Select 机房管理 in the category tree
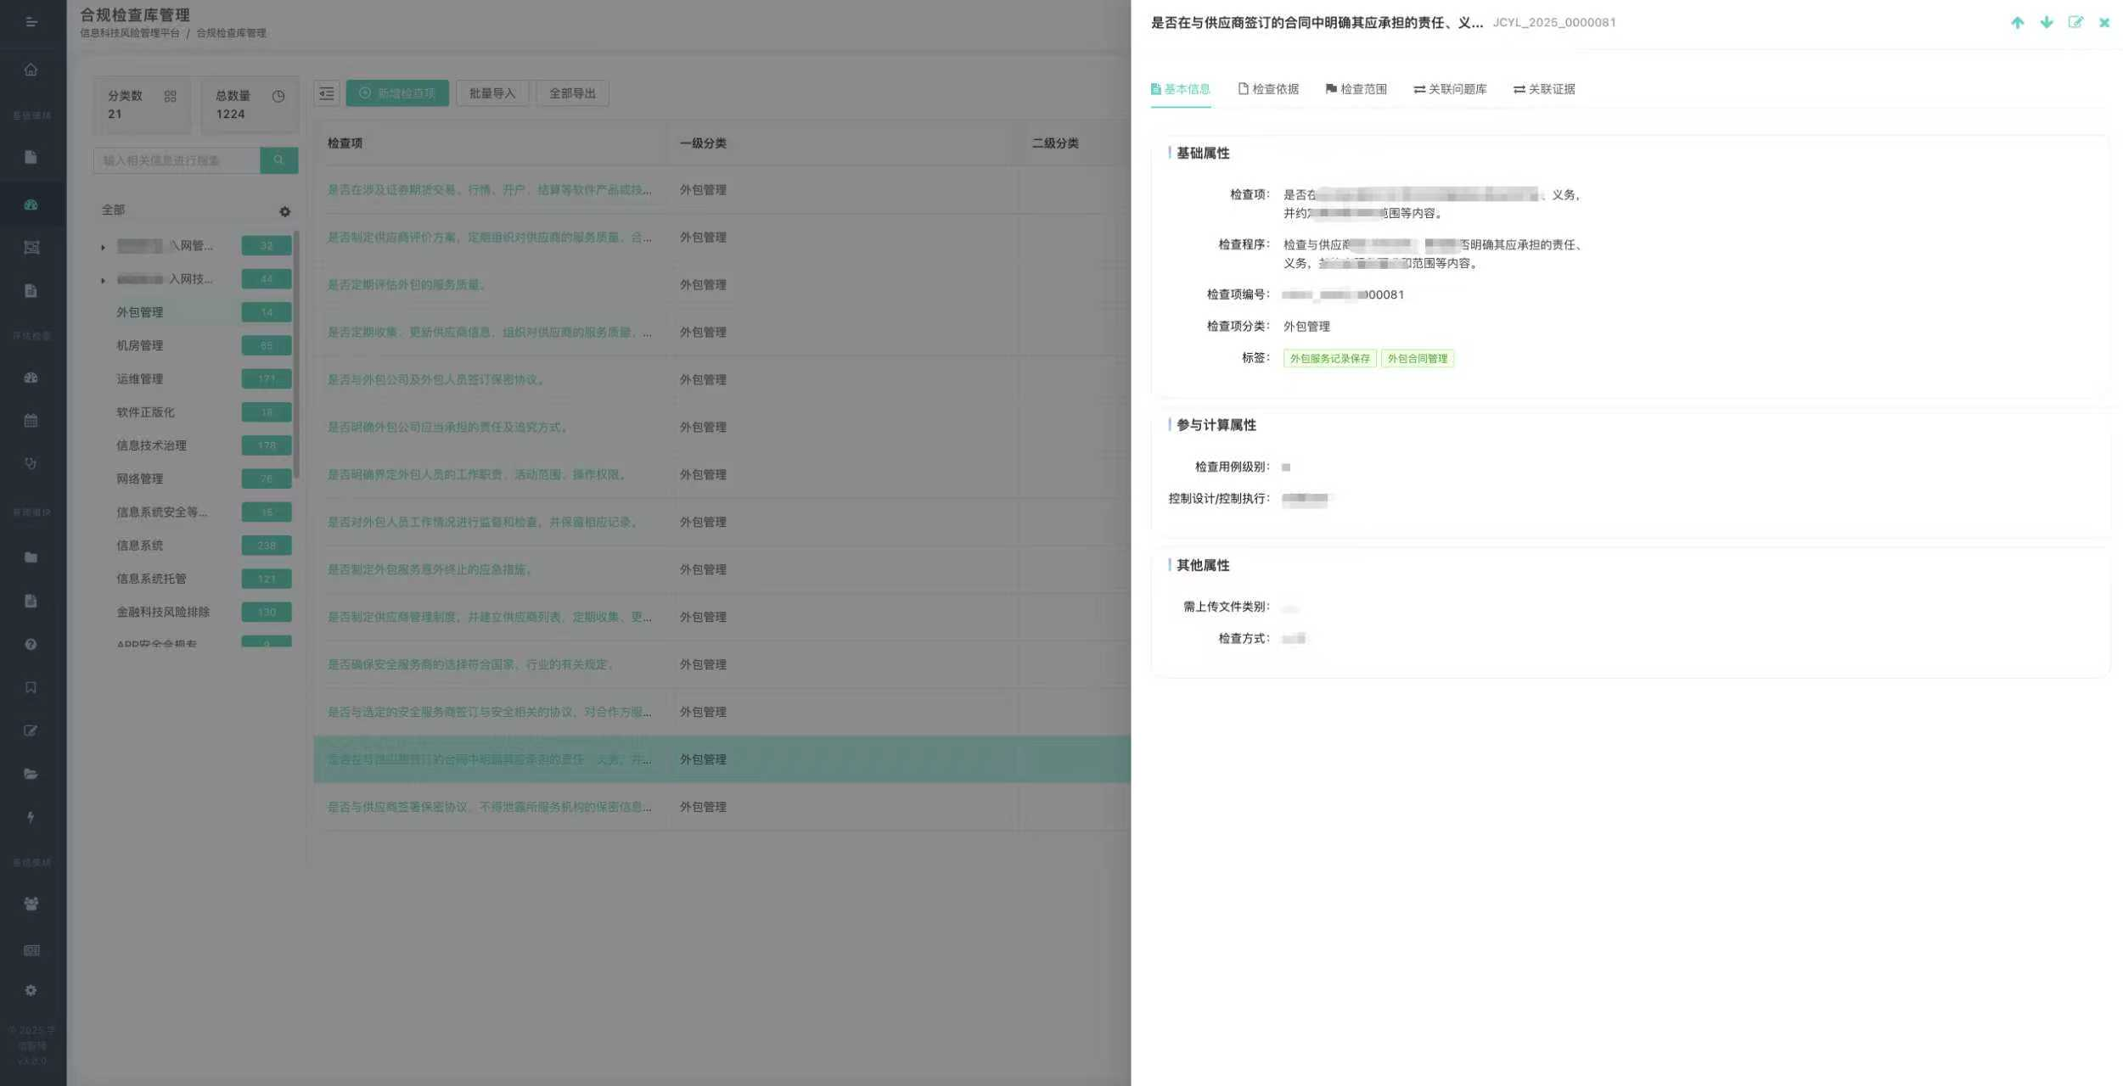 [140, 345]
